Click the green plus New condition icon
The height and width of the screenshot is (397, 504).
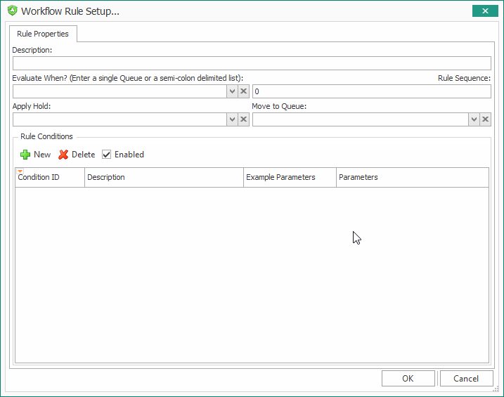pyautogui.click(x=25, y=155)
